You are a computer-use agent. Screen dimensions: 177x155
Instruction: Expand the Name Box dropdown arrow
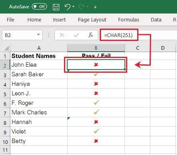39,35
